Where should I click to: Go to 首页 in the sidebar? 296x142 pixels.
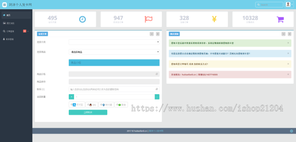[16, 15]
